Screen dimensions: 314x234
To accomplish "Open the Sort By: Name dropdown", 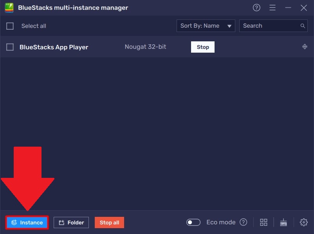I will 206,26.
